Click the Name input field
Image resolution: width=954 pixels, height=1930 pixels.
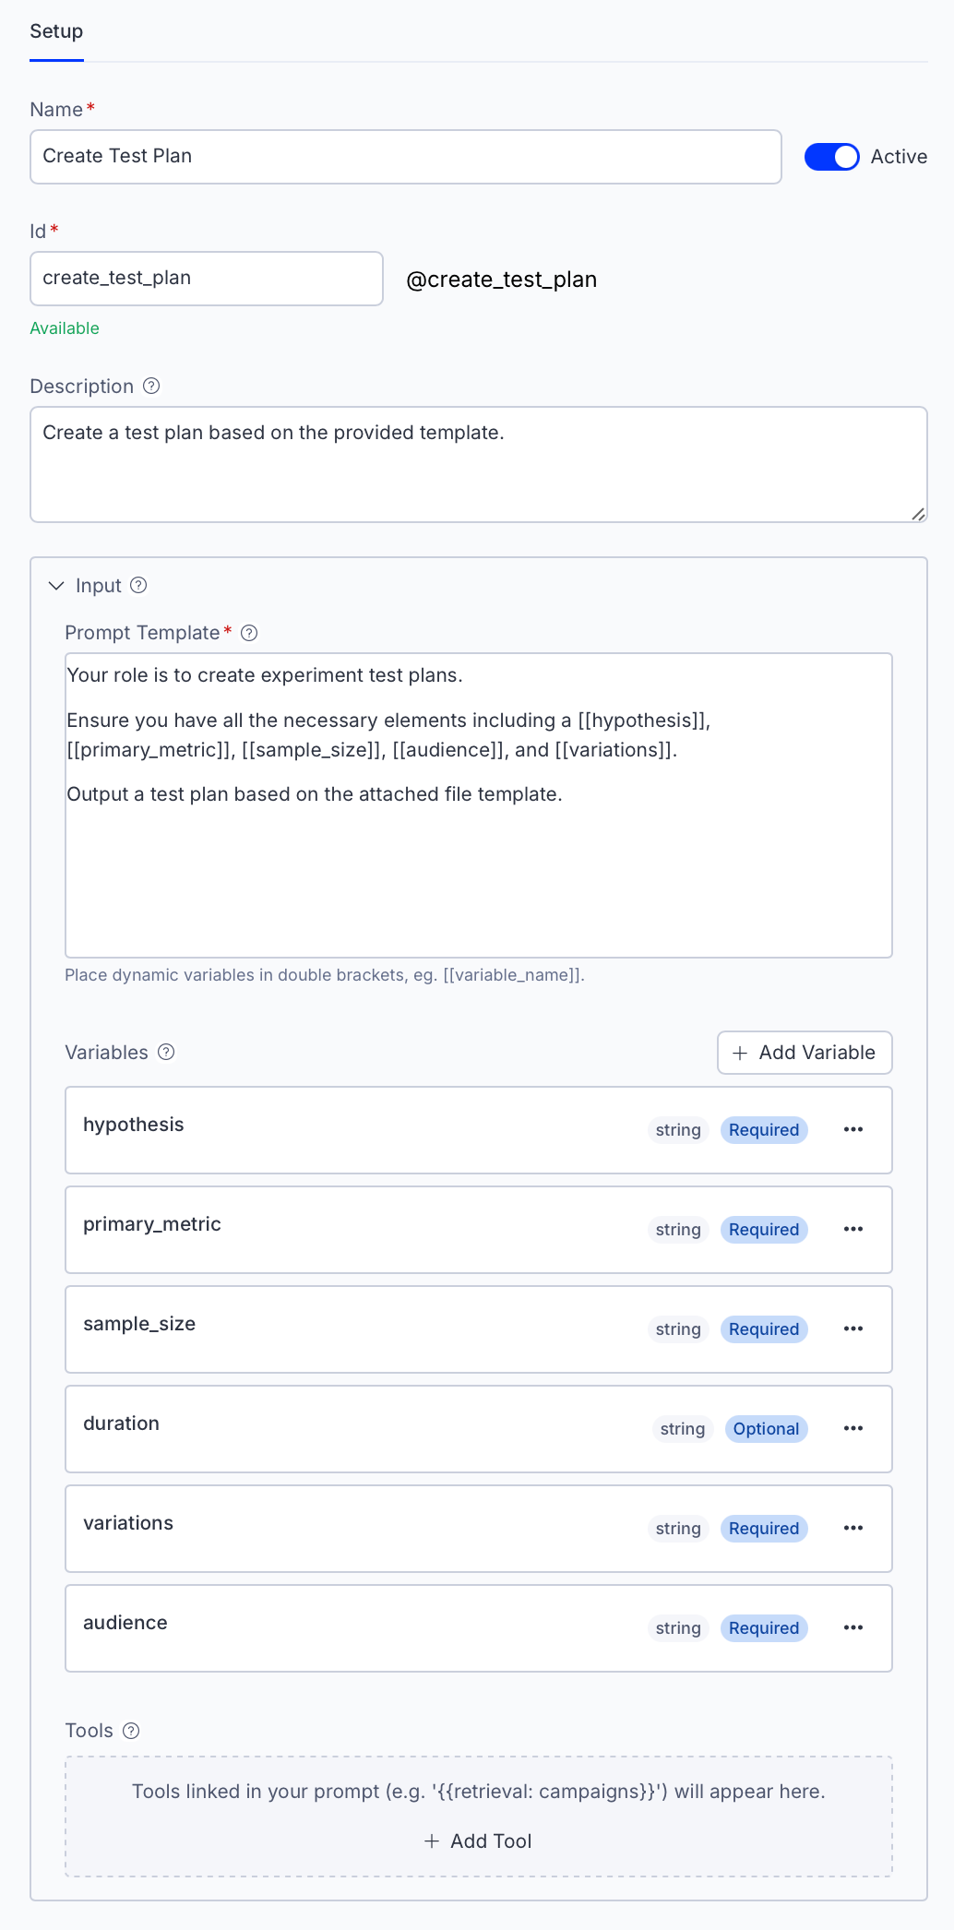point(405,157)
